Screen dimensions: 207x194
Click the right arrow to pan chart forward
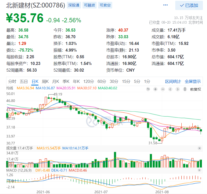178,89
